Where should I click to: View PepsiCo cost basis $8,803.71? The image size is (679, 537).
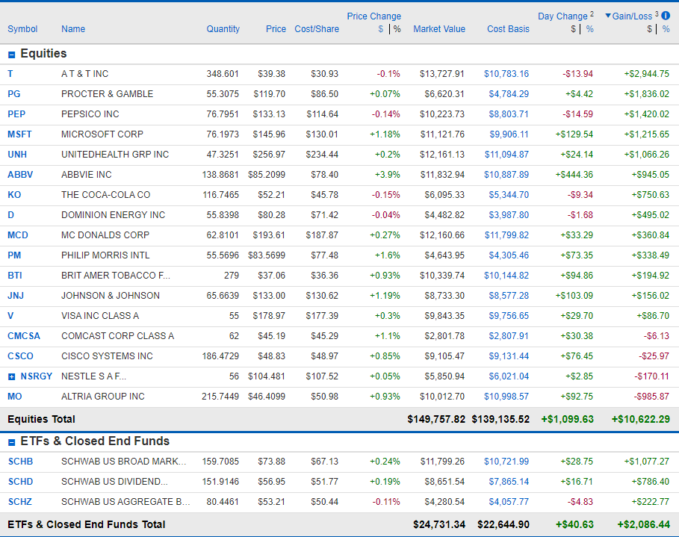(x=509, y=114)
